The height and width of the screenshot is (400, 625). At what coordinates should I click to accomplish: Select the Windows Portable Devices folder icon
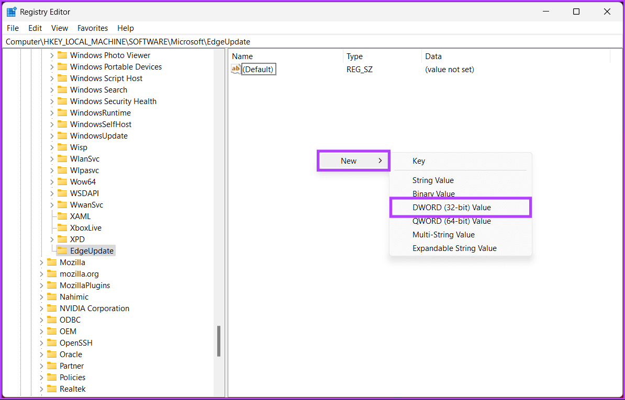tap(62, 67)
